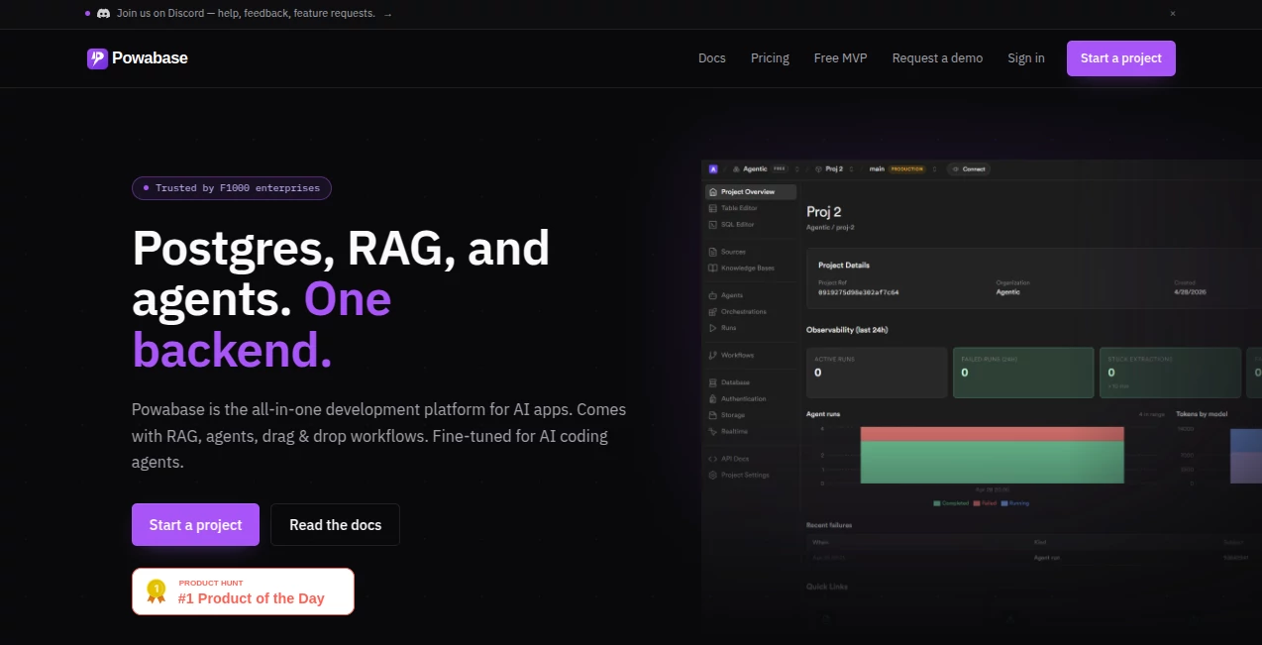1262x645 pixels.
Task: Click the Runs play icon
Action: [x=713, y=328]
